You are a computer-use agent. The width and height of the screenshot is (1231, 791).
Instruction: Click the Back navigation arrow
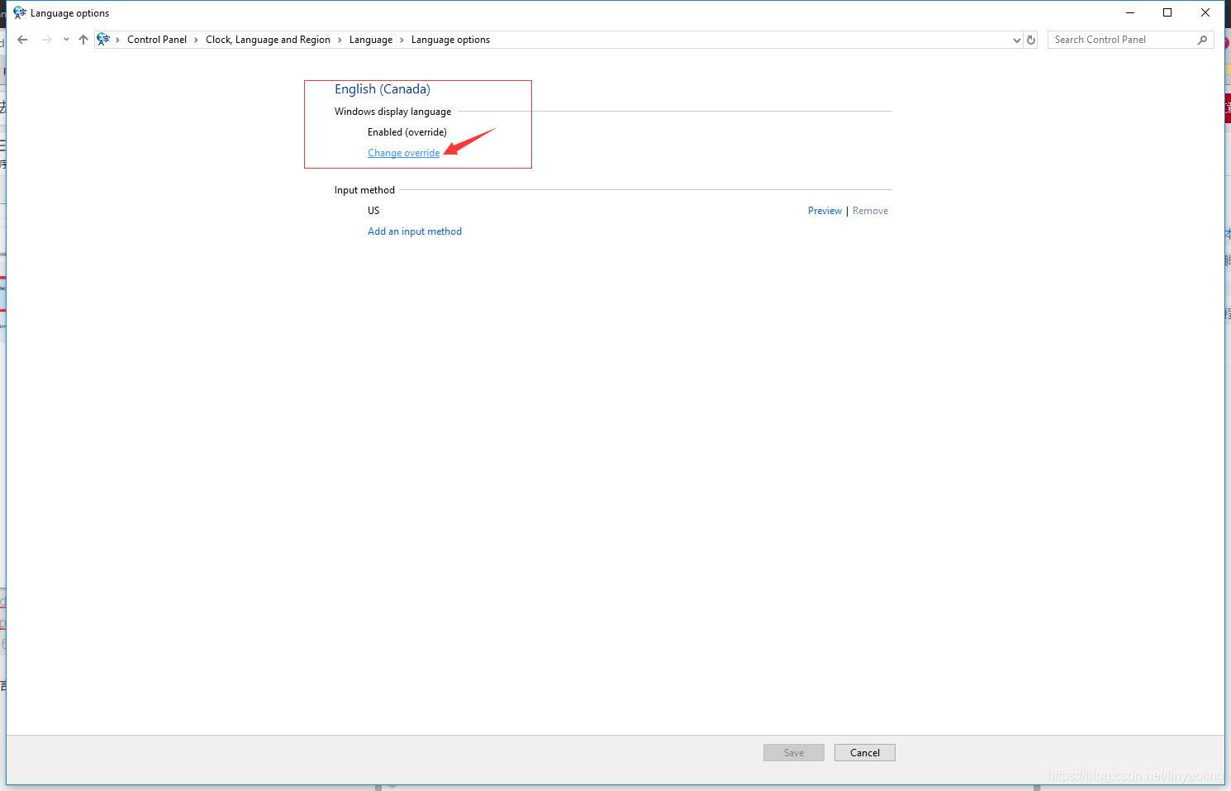(22, 40)
